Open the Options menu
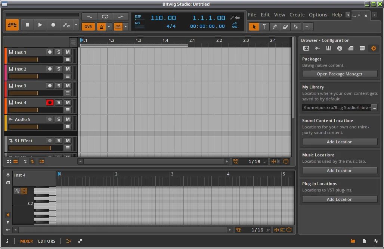Image resolution: width=384 pixels, height=249 pixels. coord(318,15)
